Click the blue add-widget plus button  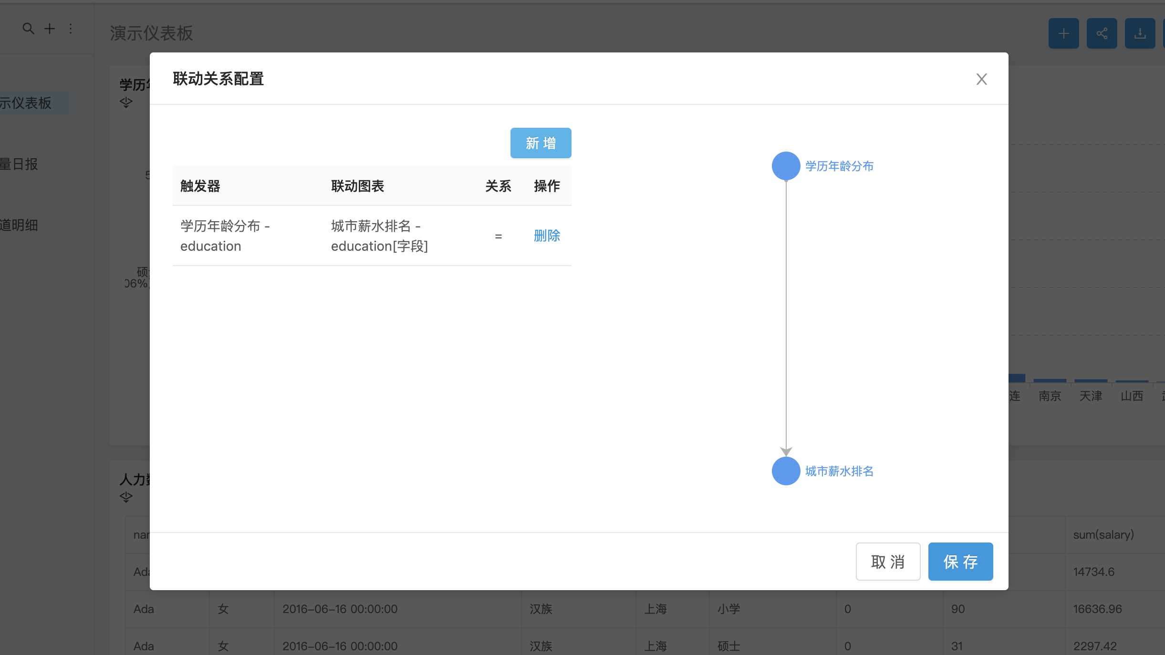(x=1063, y=33)
